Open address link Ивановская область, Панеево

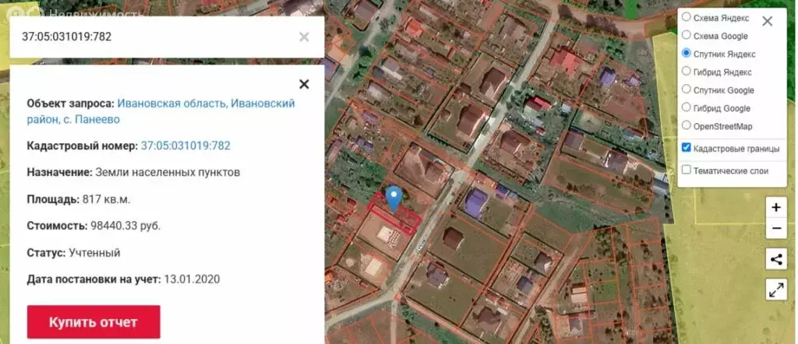click(x=161, y=112)
